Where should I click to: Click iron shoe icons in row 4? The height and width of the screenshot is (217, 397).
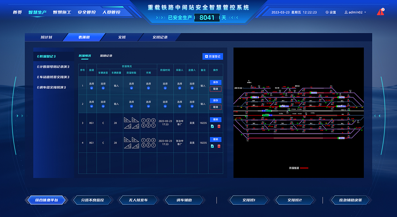[x=132, y=143]
